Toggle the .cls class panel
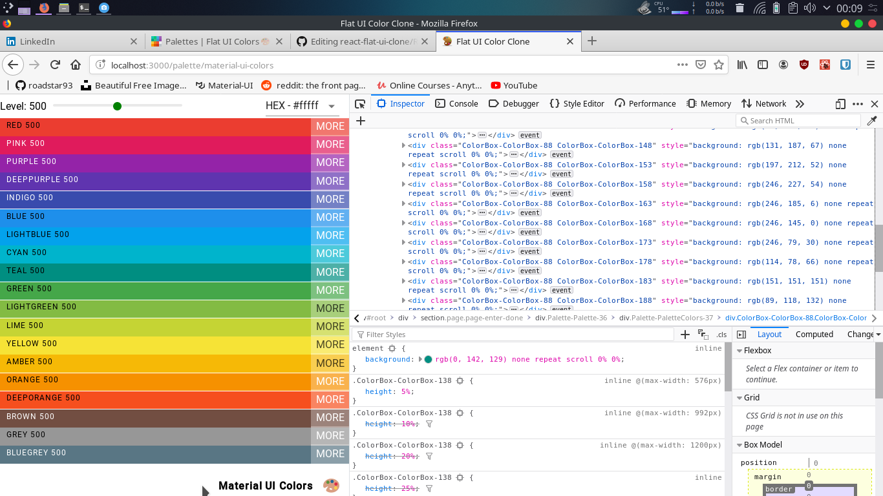 pyautogui.click(x=721, y=335)
